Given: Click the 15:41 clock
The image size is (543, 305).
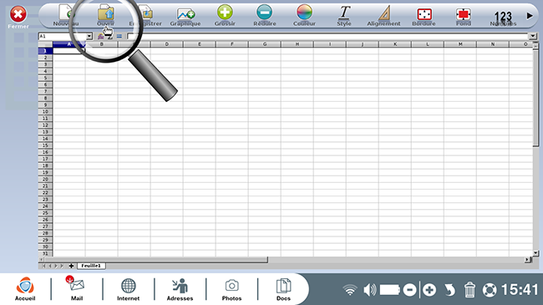Looking at the screenshot, I should pos(520,289).
